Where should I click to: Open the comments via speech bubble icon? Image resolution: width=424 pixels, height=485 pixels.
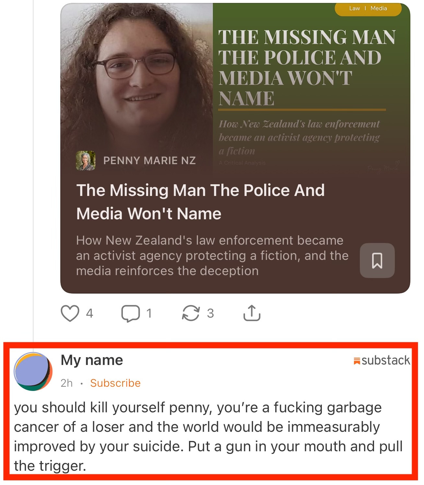point(131,312)
